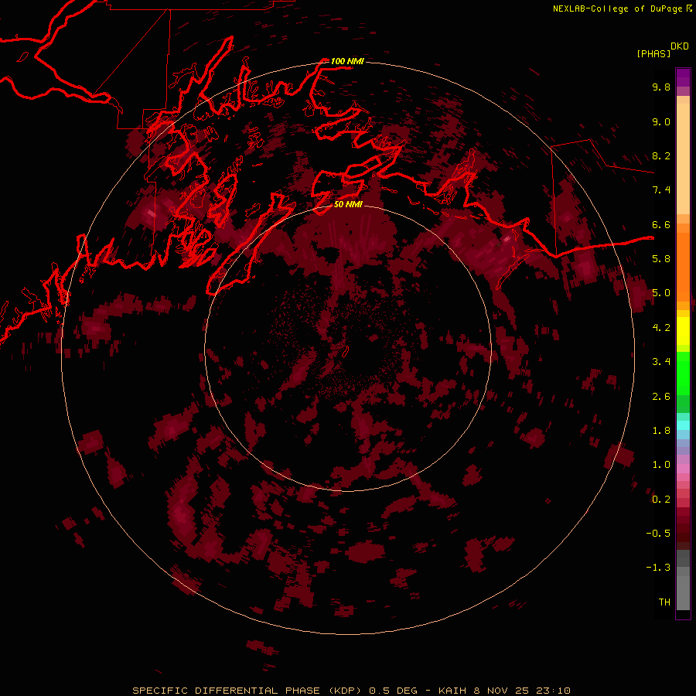696x696 pixels.
Task: Click the -1.3 scale value
Action: coord(658,568)
